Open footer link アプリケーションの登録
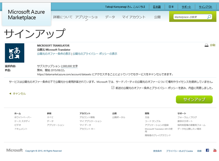The width and height of the screenshot is (219, 161). click(157, 125)
